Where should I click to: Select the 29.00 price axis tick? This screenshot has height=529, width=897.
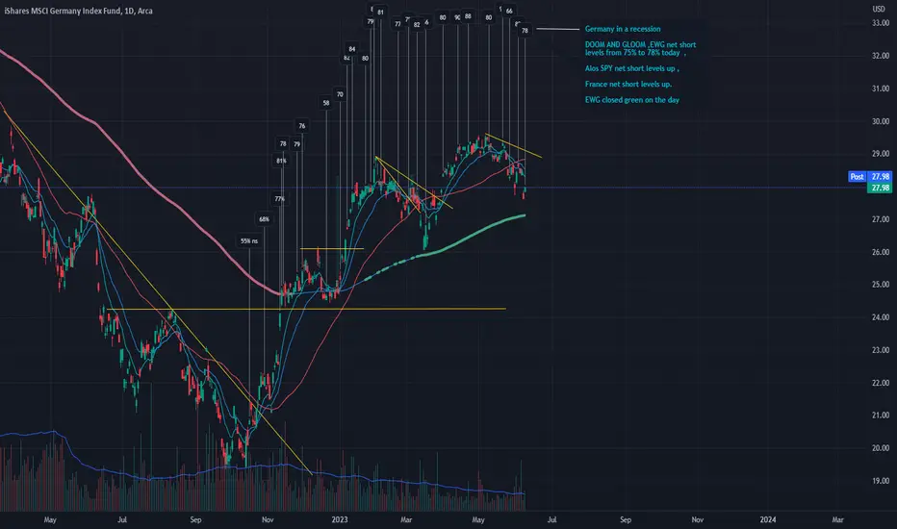point(881,153)
